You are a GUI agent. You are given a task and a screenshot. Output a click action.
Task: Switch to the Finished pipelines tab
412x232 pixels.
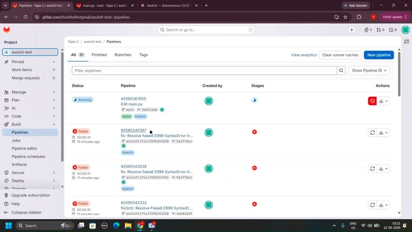(x=99, y=55)
